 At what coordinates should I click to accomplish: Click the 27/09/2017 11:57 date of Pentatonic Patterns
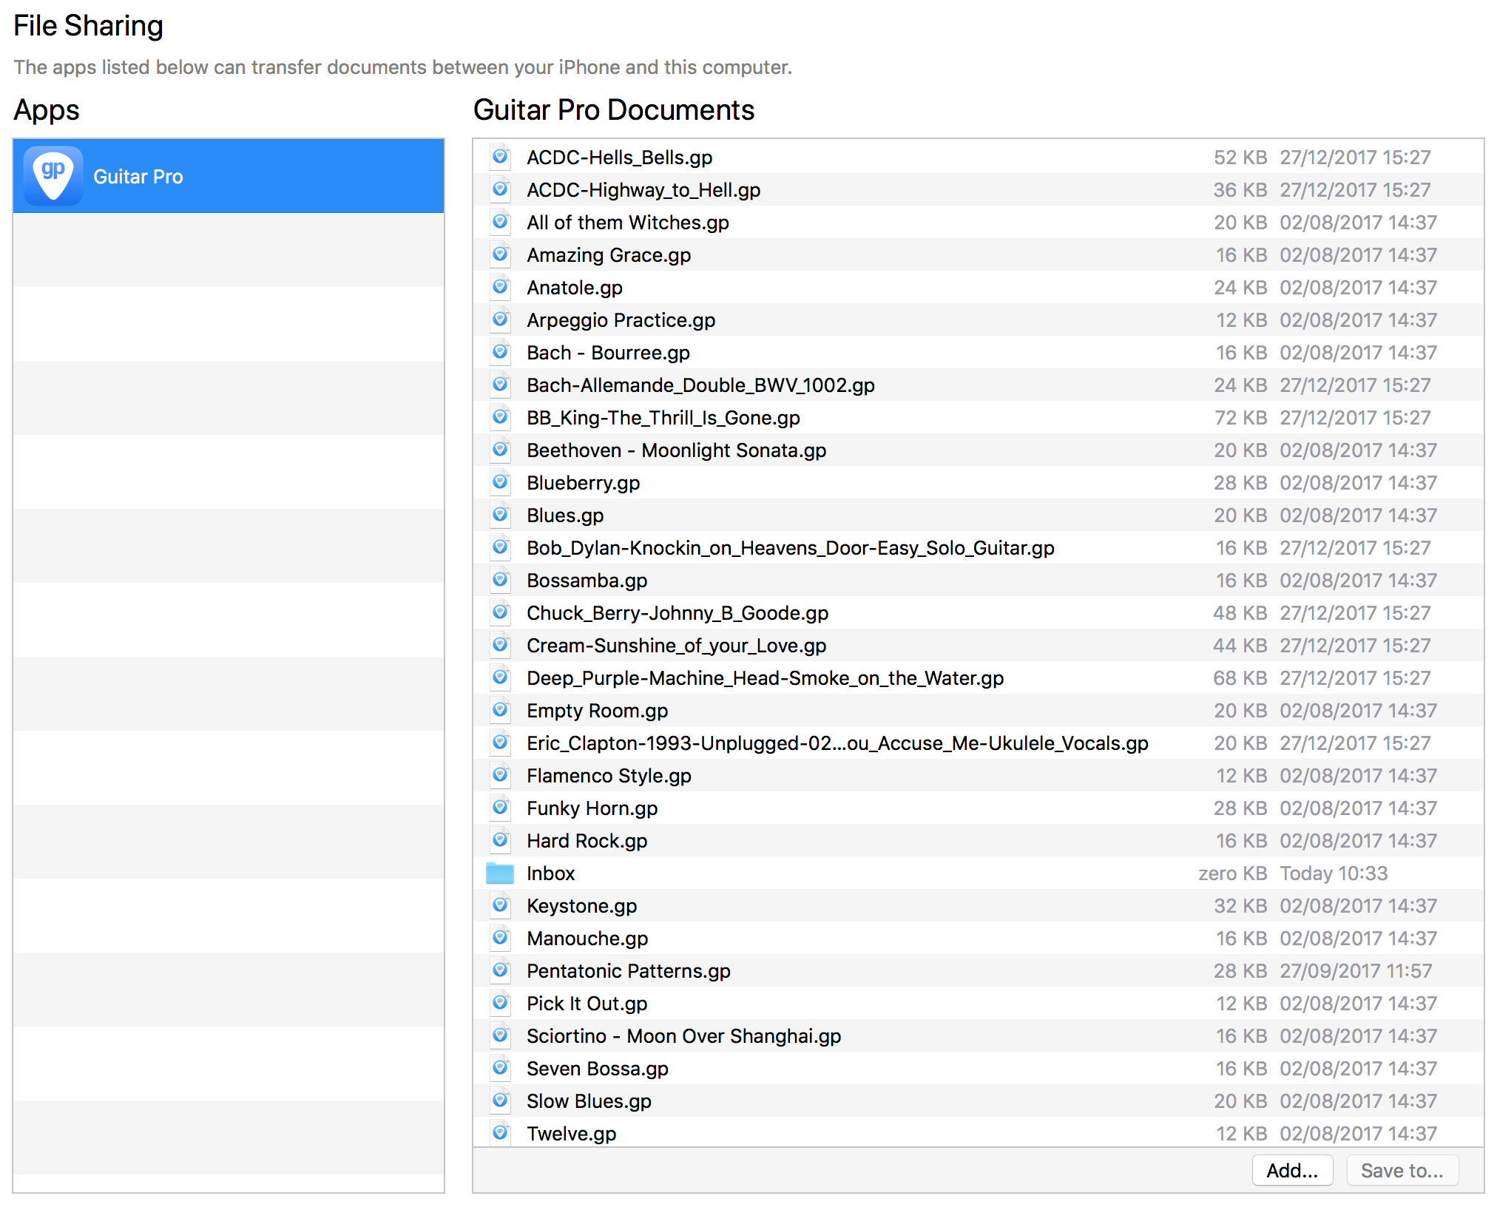[x=1356, y=971]
